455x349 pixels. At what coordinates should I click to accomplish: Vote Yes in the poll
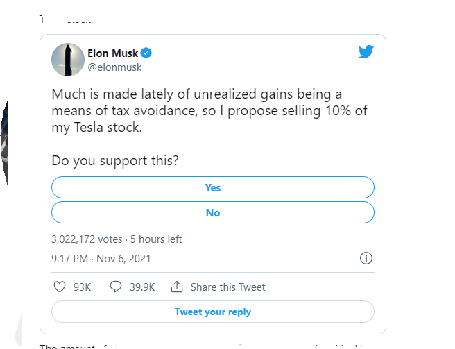(x=213, y=188)
